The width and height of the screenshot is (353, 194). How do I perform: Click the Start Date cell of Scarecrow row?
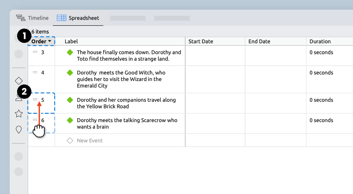(215, 124)
